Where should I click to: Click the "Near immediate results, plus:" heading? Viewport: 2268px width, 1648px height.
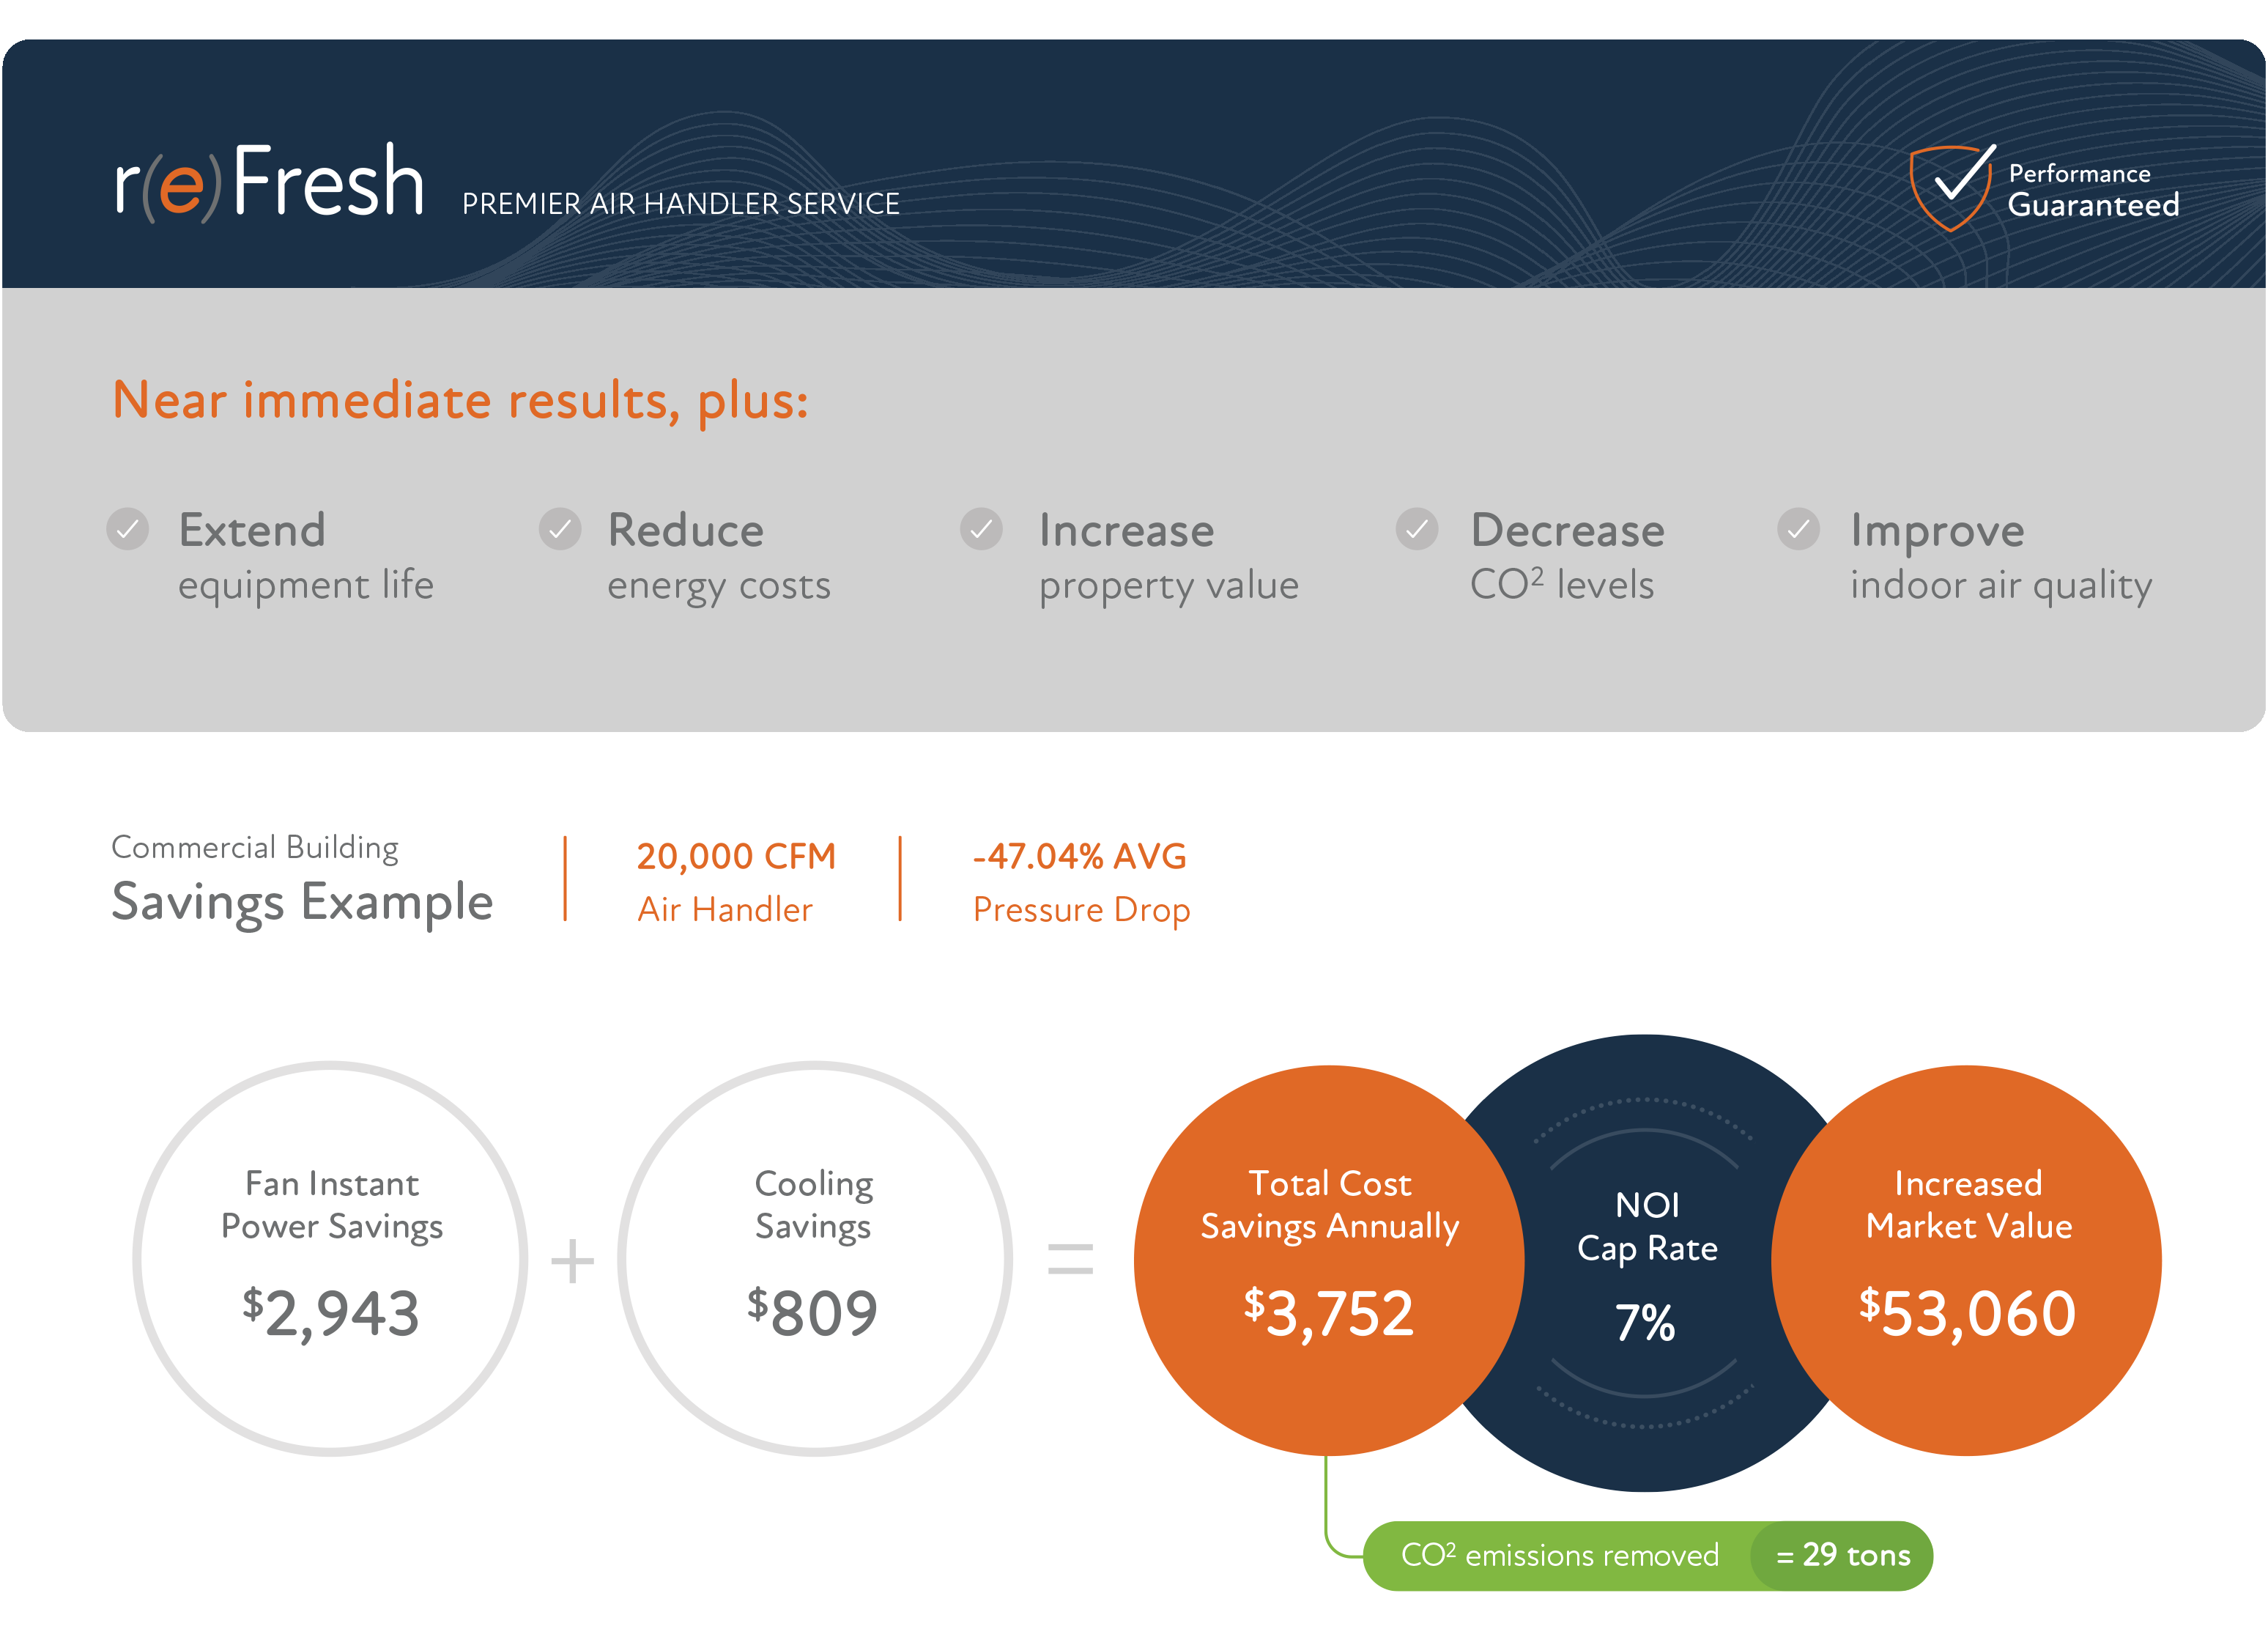click(460, 400)
